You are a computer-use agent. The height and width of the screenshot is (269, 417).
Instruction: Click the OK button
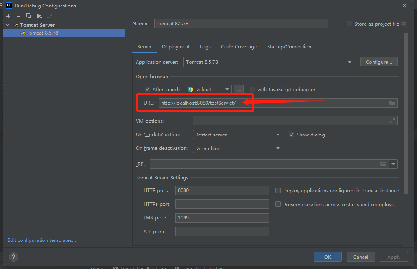[x=328, y=257]
